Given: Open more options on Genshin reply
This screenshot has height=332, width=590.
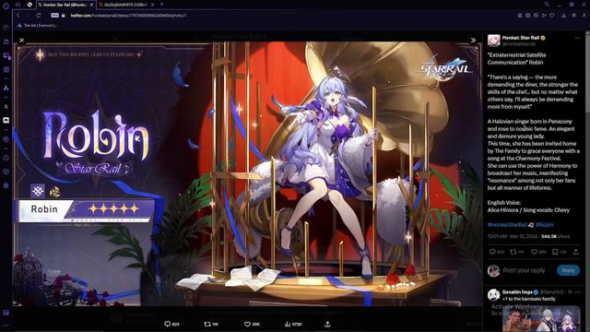Looking at the screenshot, I should pyautogui.click(x=578, y=291).
